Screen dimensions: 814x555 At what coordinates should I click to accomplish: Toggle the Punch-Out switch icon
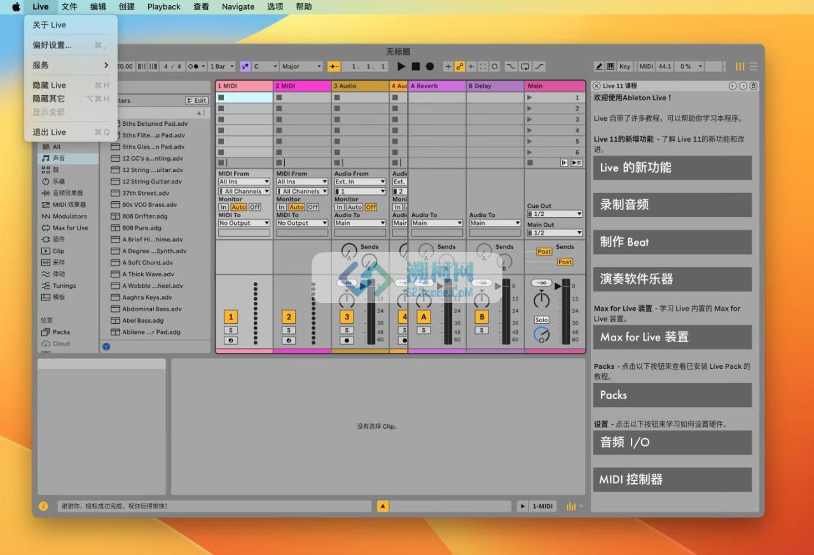(x=539, y=66)
